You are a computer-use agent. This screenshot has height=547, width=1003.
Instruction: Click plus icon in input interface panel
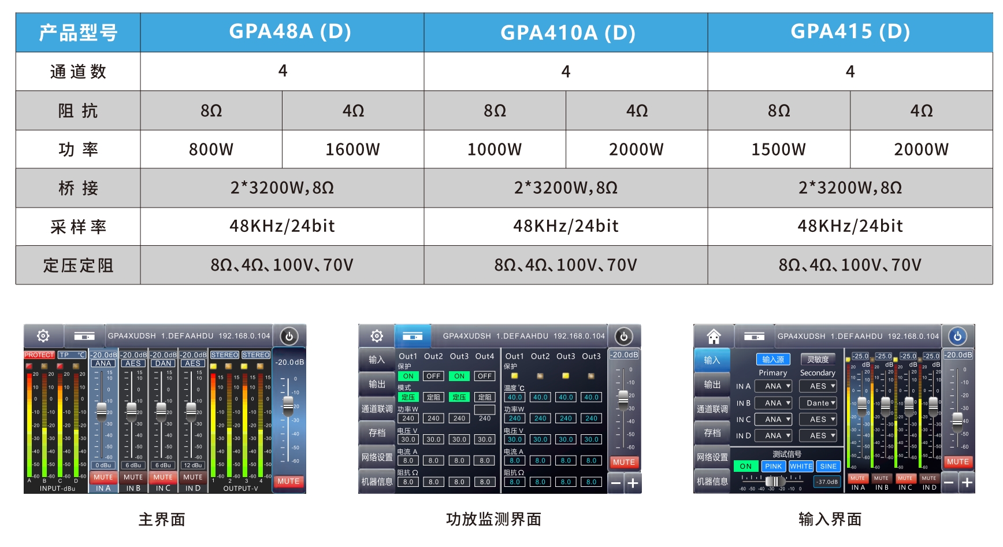tap(967, 482)
